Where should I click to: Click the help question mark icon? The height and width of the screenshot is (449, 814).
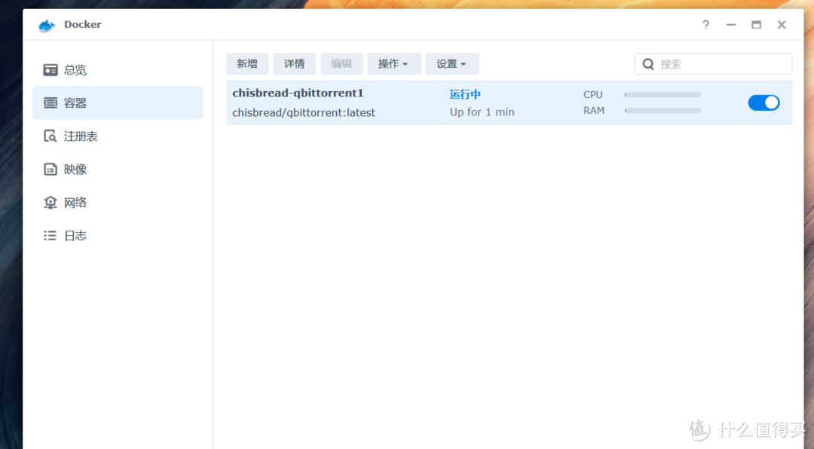(705, 24)
